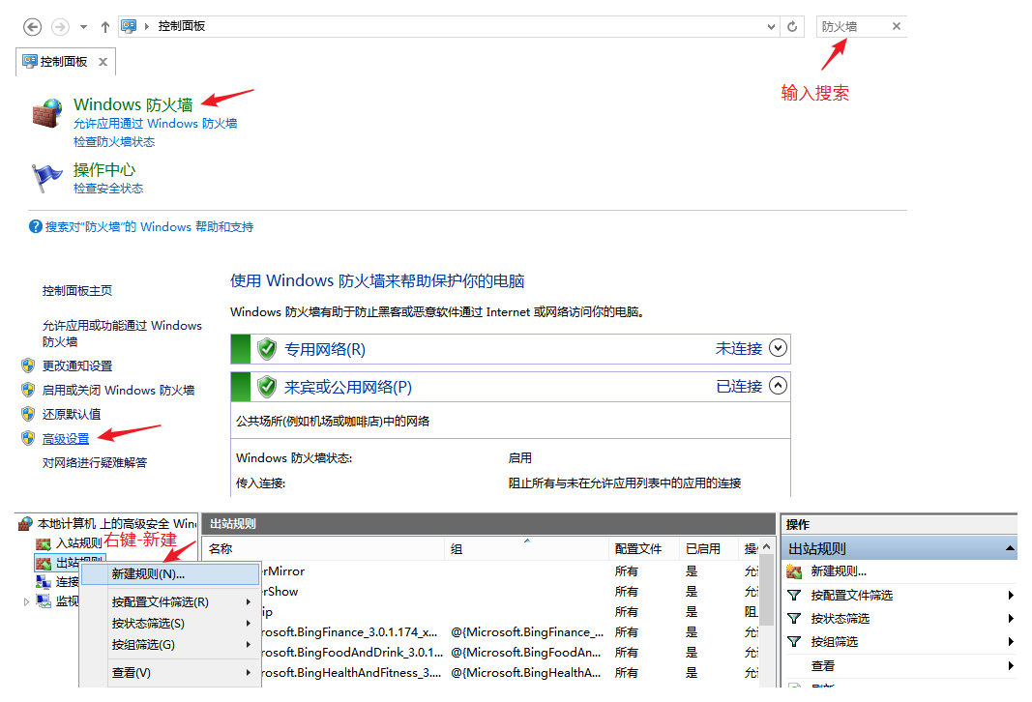Open 查看(V) submenu in context menu
The image size is (1032, 702).
(169, 673)
